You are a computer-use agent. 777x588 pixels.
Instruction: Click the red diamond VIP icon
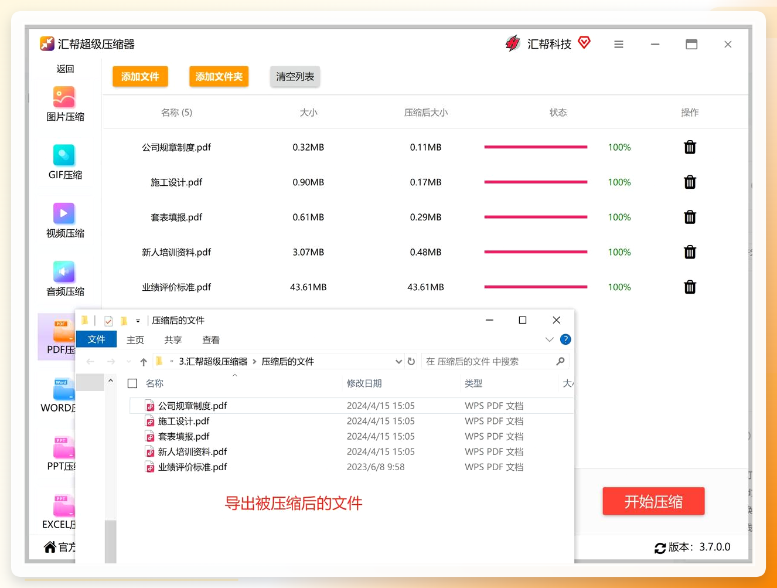(x=584, y=42)
